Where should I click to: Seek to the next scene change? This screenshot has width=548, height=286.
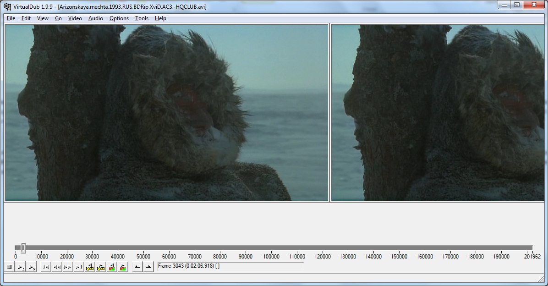(123, 267)
